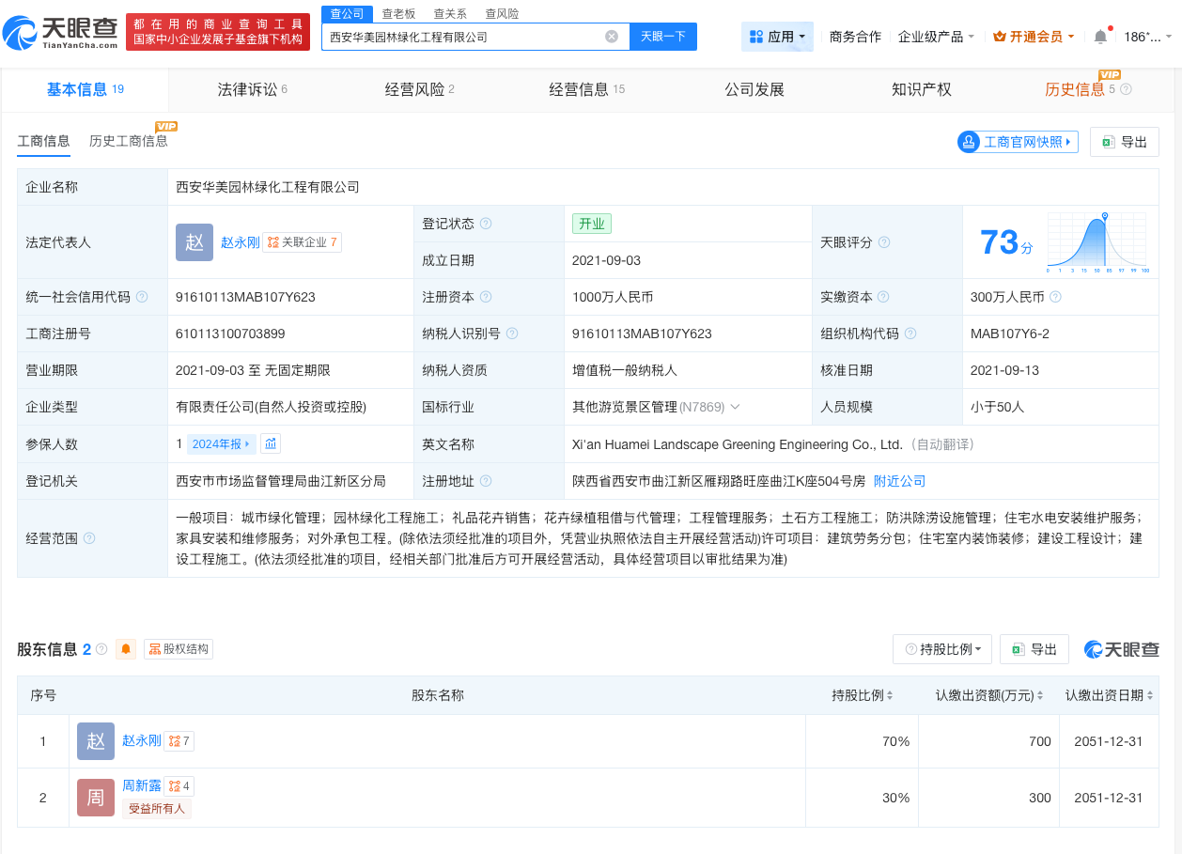The image size is (1182, 854).
Task: Select the 查公司 search tab
Action: point(347,14)
